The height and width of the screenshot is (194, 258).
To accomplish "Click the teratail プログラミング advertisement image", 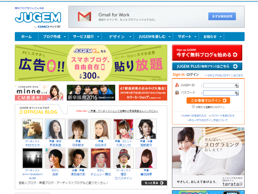I will pos(208,157).
